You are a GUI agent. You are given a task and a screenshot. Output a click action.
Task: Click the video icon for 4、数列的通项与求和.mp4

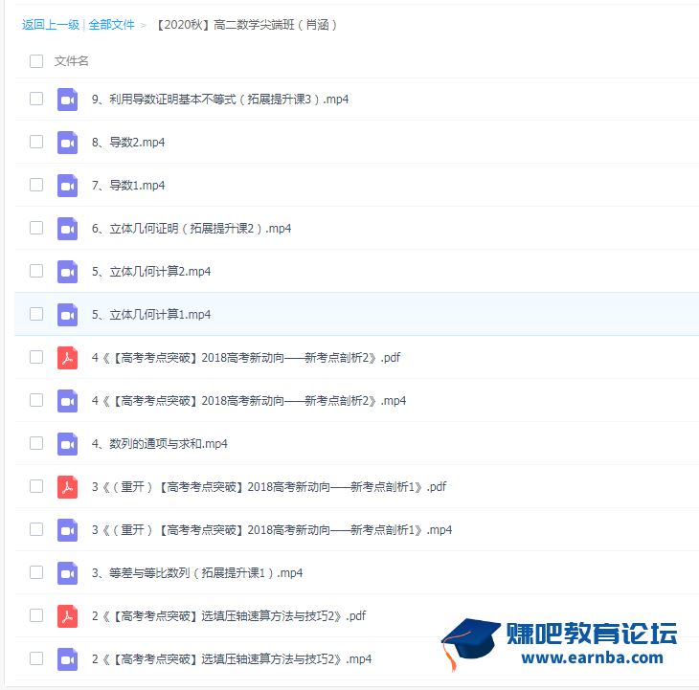(x=67, y=444)
